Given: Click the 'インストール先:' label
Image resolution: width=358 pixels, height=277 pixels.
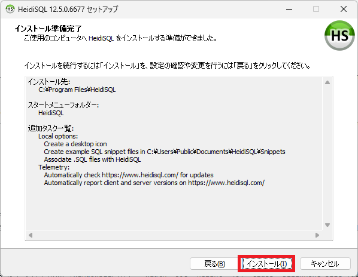Looking at the screenshot, I should [49, 82].
